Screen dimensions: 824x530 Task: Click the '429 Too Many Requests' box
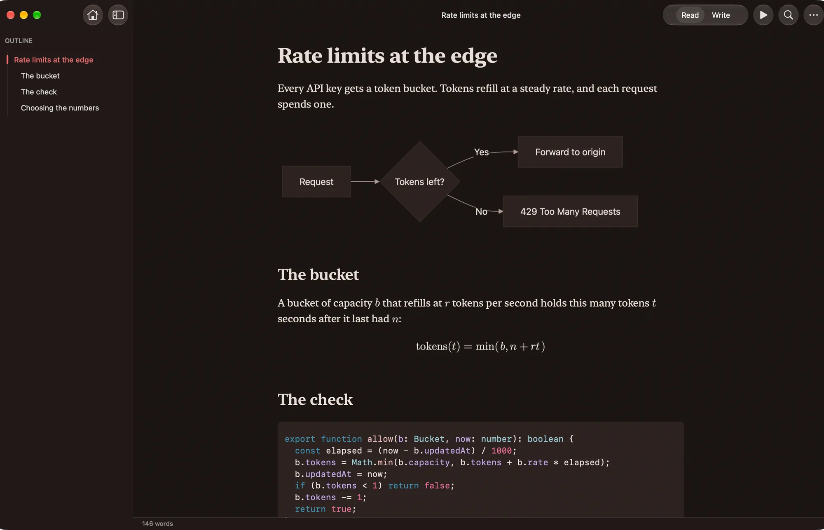pyautogui.click(x=570, y=211)
